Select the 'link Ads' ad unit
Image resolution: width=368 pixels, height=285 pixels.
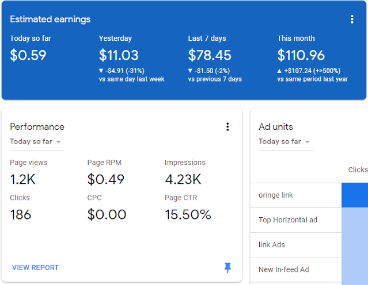(x=272, y=245)
